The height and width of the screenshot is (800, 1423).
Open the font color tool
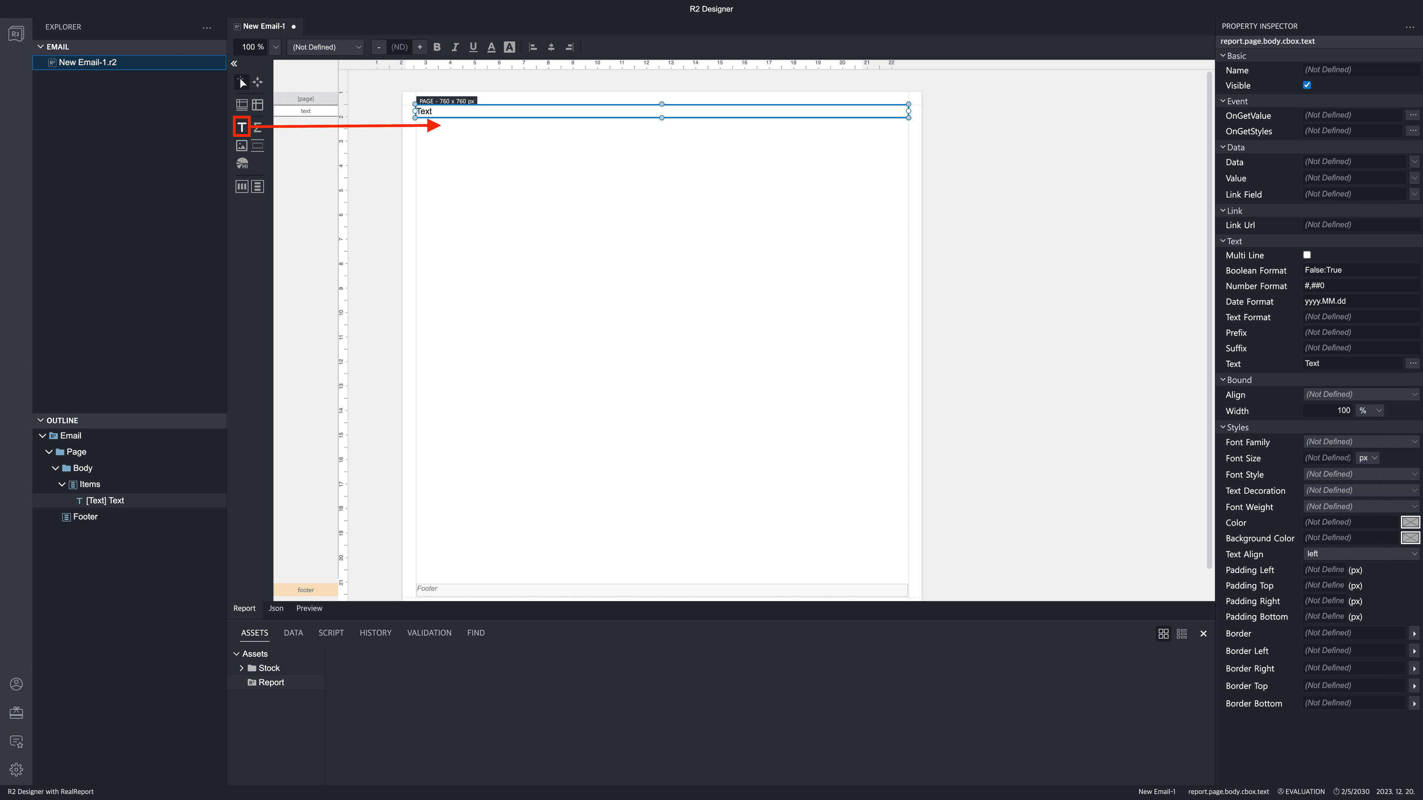491,47
